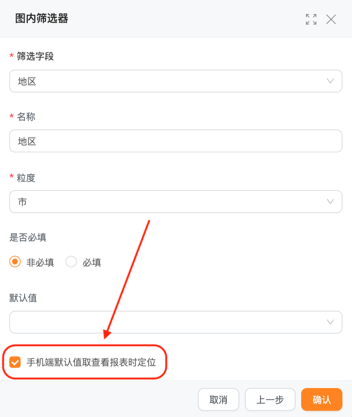Click the 手机端默认值取查看报表时定位 label text
Screen dimensions: 352x417
(x=91, y=362)
